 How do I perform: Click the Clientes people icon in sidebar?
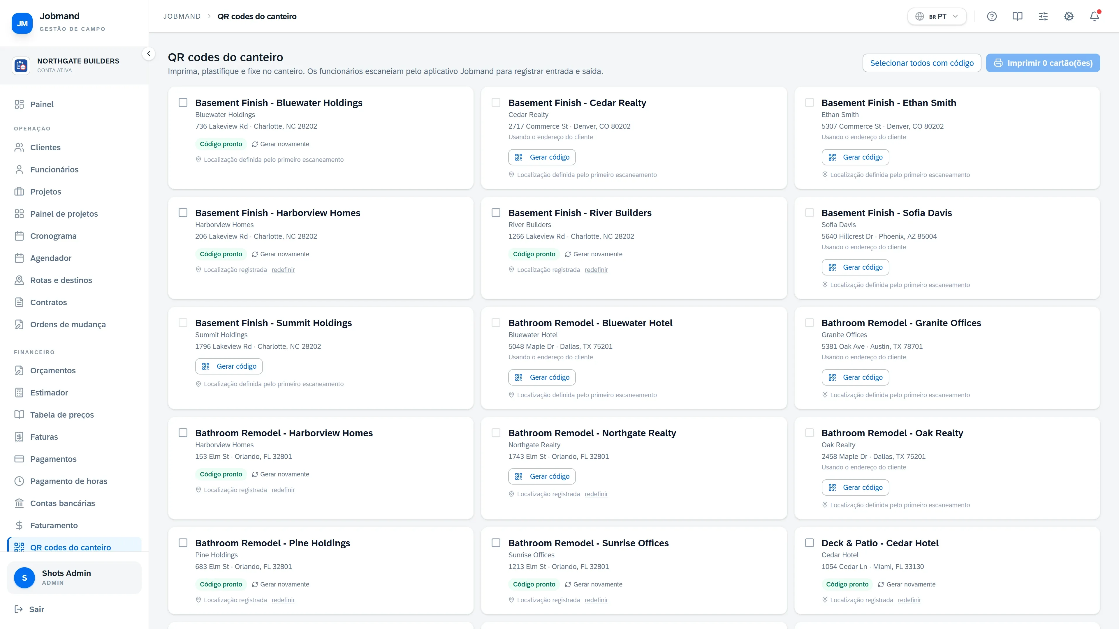[19, 148]
